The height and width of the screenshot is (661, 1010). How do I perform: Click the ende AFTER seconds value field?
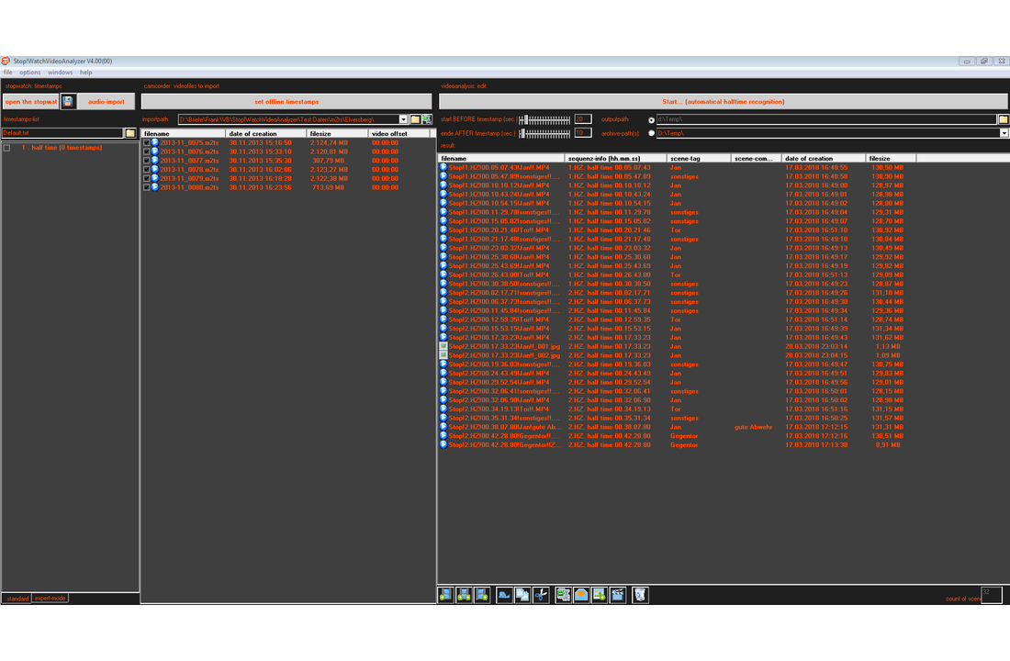(x=582, y=133)
